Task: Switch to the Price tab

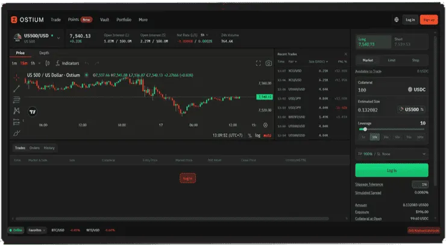Action: click(x=20, y=53)
